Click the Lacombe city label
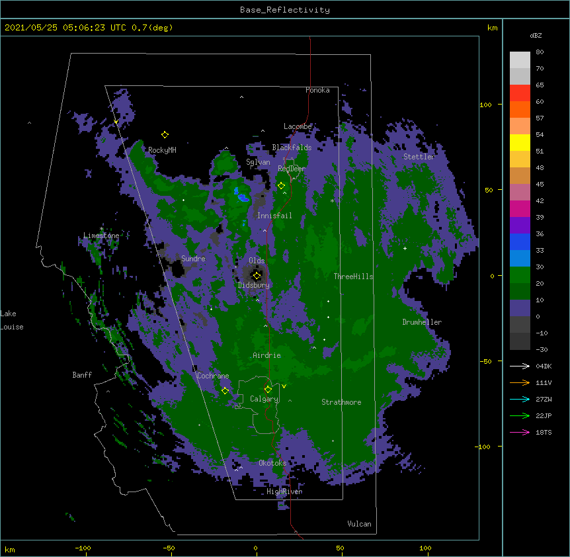570x557 pixels. pyautogui.click(x=298, y=126)
